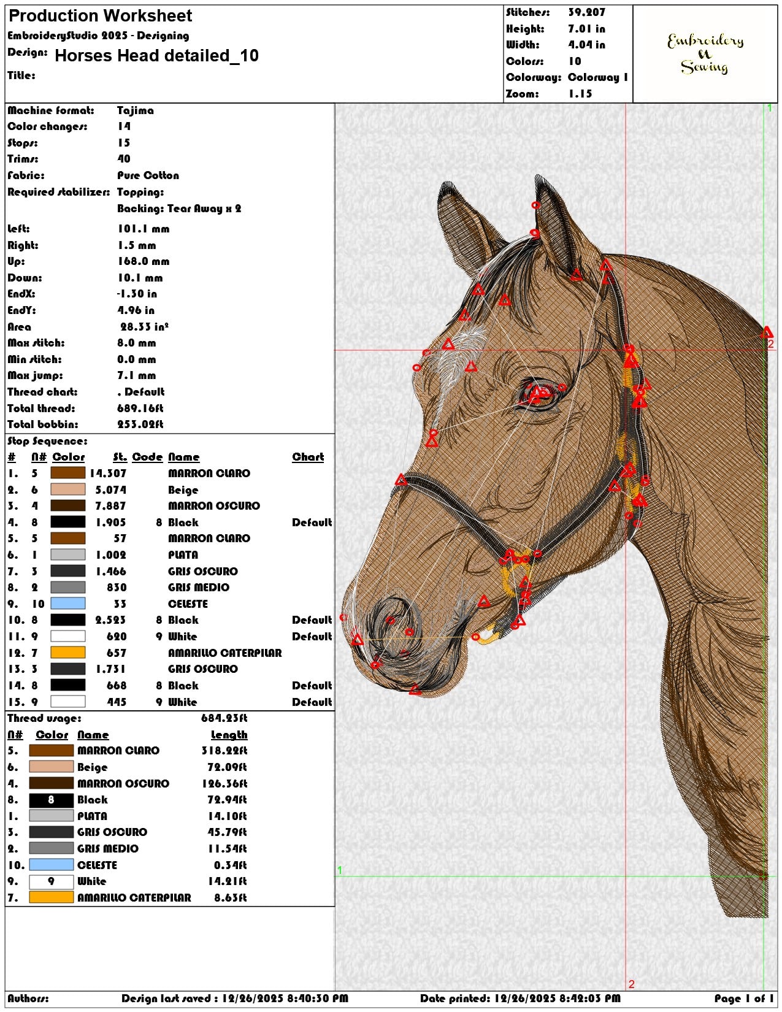Click the MARRON CLARO length 318.22ft

[x=224, y=751]
